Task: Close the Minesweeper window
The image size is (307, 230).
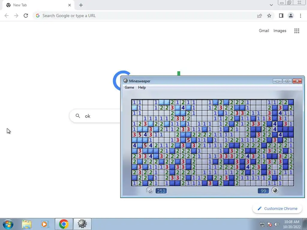Action: 297,81
